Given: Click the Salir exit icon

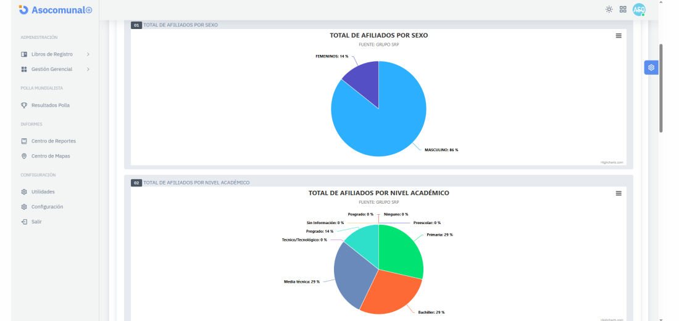Looking at the screenshot, I should (x=24, y=222).
